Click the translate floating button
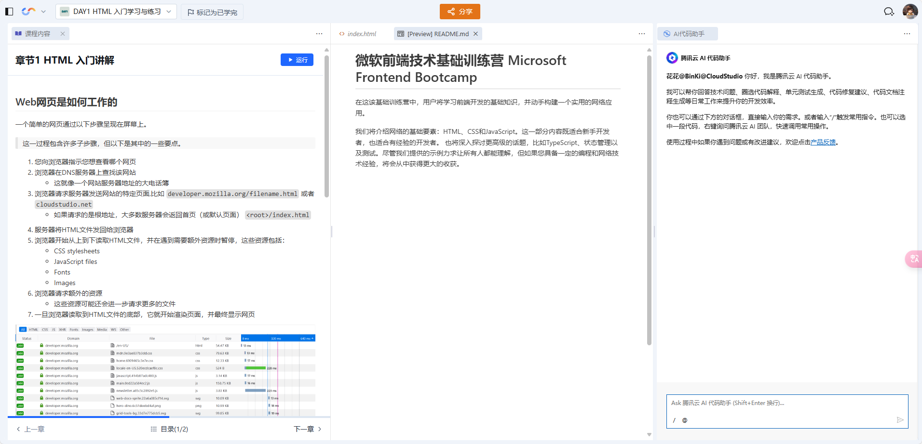The height and width of the screenshot is (444, 922). [x=914, y=259]
